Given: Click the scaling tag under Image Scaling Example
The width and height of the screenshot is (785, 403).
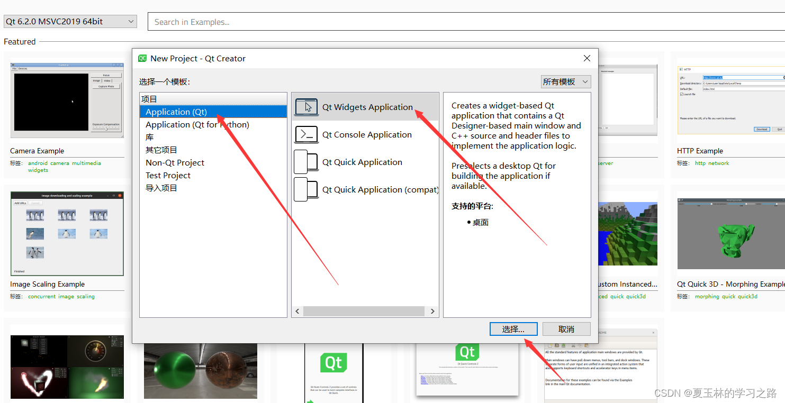Looking at the screenshot, I should [86, 297].
